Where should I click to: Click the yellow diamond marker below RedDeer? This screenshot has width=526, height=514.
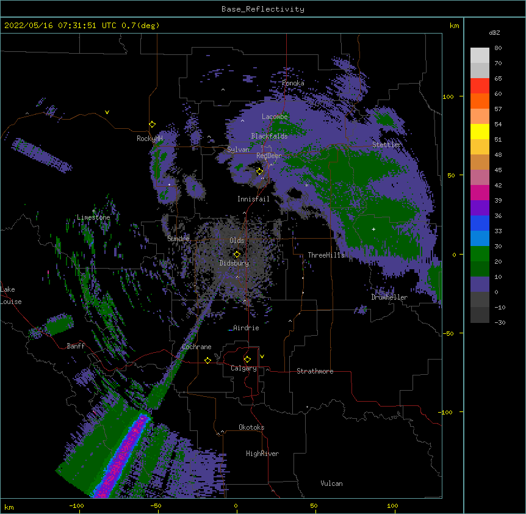point(259,172)
